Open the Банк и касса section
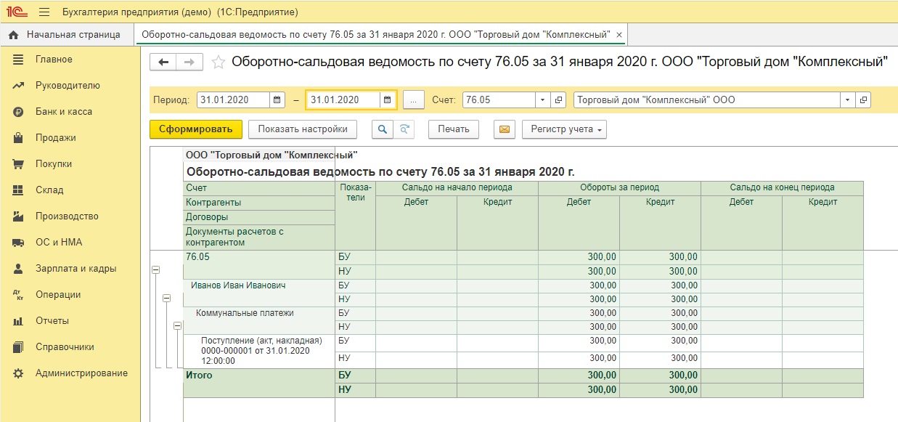The height and width of the screenshot is (422, 898). [x=63, y=112]
